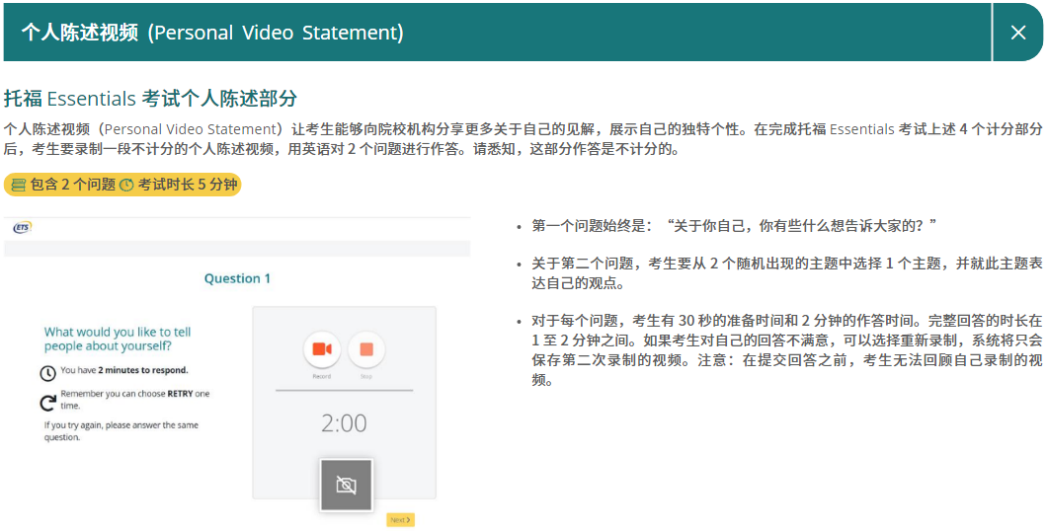This screenshot has height=531, width=1048.
Task: Click the 2:00 countdown timer
Action: pyautogui.click(x=344, y=423)
